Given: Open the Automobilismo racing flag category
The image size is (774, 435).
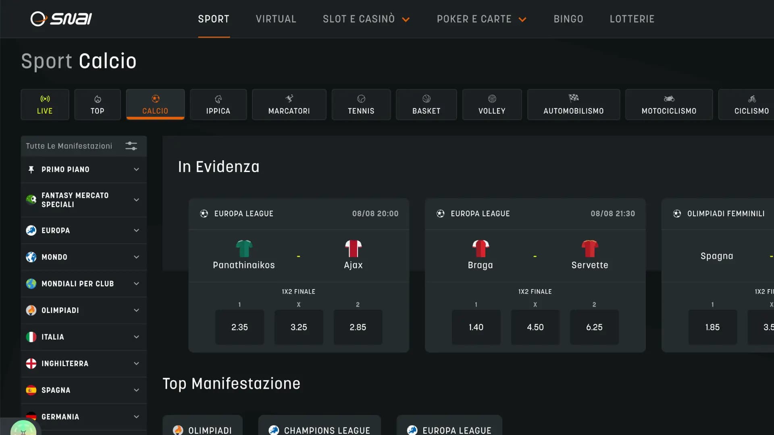Looking at the screenshot, I should (x=573, y=105).
